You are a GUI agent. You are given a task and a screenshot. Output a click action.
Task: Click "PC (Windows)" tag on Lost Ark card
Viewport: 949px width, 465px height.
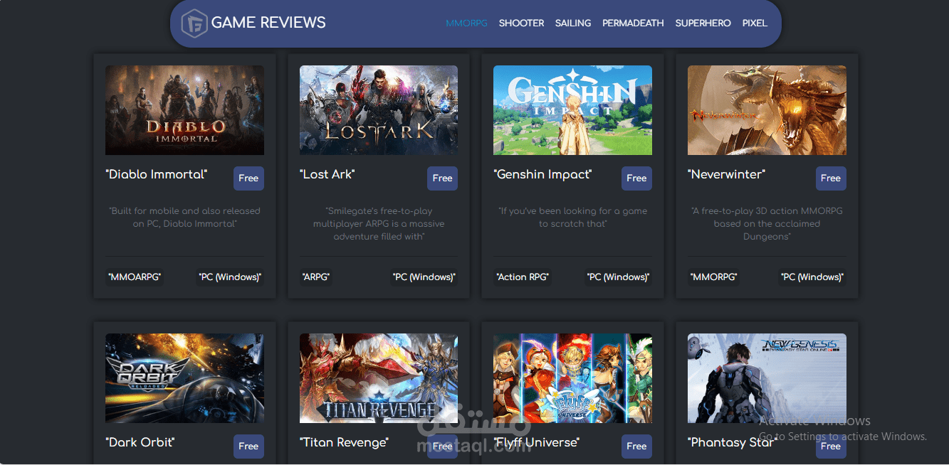click(424, 277)
